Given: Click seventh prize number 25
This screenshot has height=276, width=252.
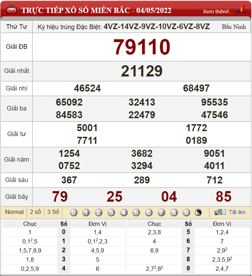Looking at the screenshot, I should pyautogui.click(x=114, y=197).
